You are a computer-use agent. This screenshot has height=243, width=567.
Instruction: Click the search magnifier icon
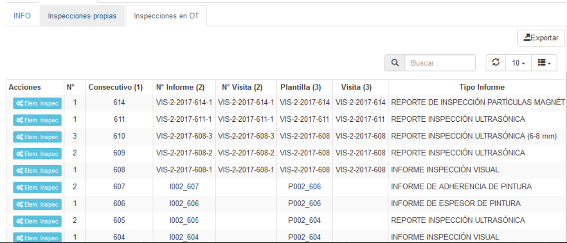point(395,63)
